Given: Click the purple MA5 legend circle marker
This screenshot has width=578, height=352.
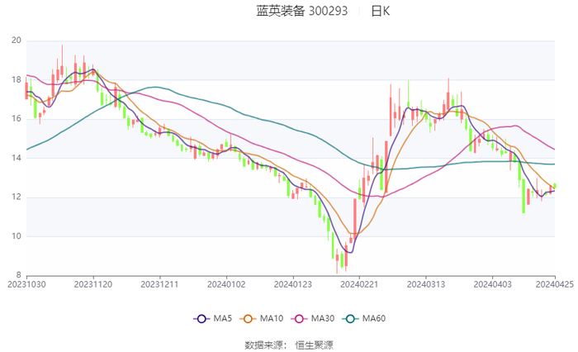Looking at the screenshot, I should [201, 319].
